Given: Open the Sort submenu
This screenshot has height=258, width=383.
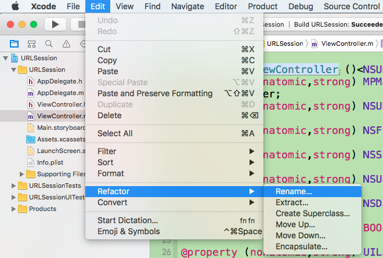Looking at the screenshot, I should [x=174, y=162].
